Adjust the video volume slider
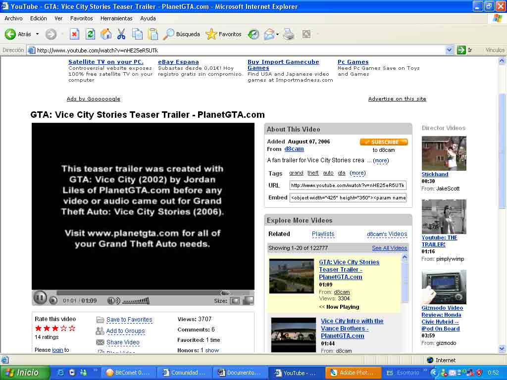507x380 pixels. pyautogui.click(x=136, y=301)
